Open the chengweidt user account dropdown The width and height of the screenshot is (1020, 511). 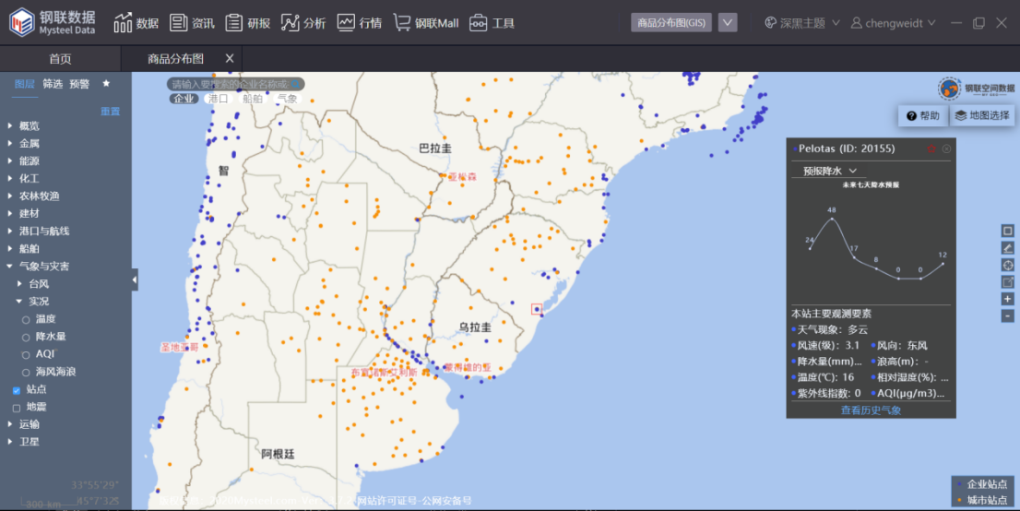(893, 23)
